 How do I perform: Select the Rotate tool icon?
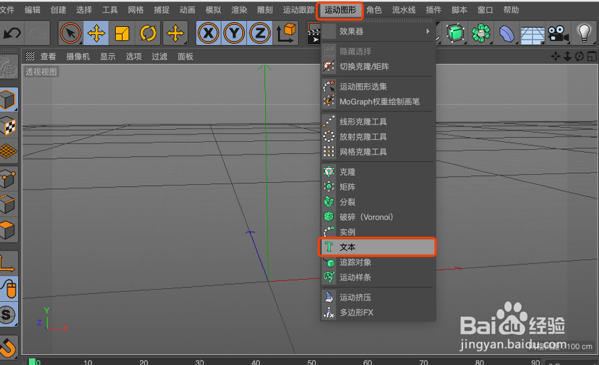148,33
